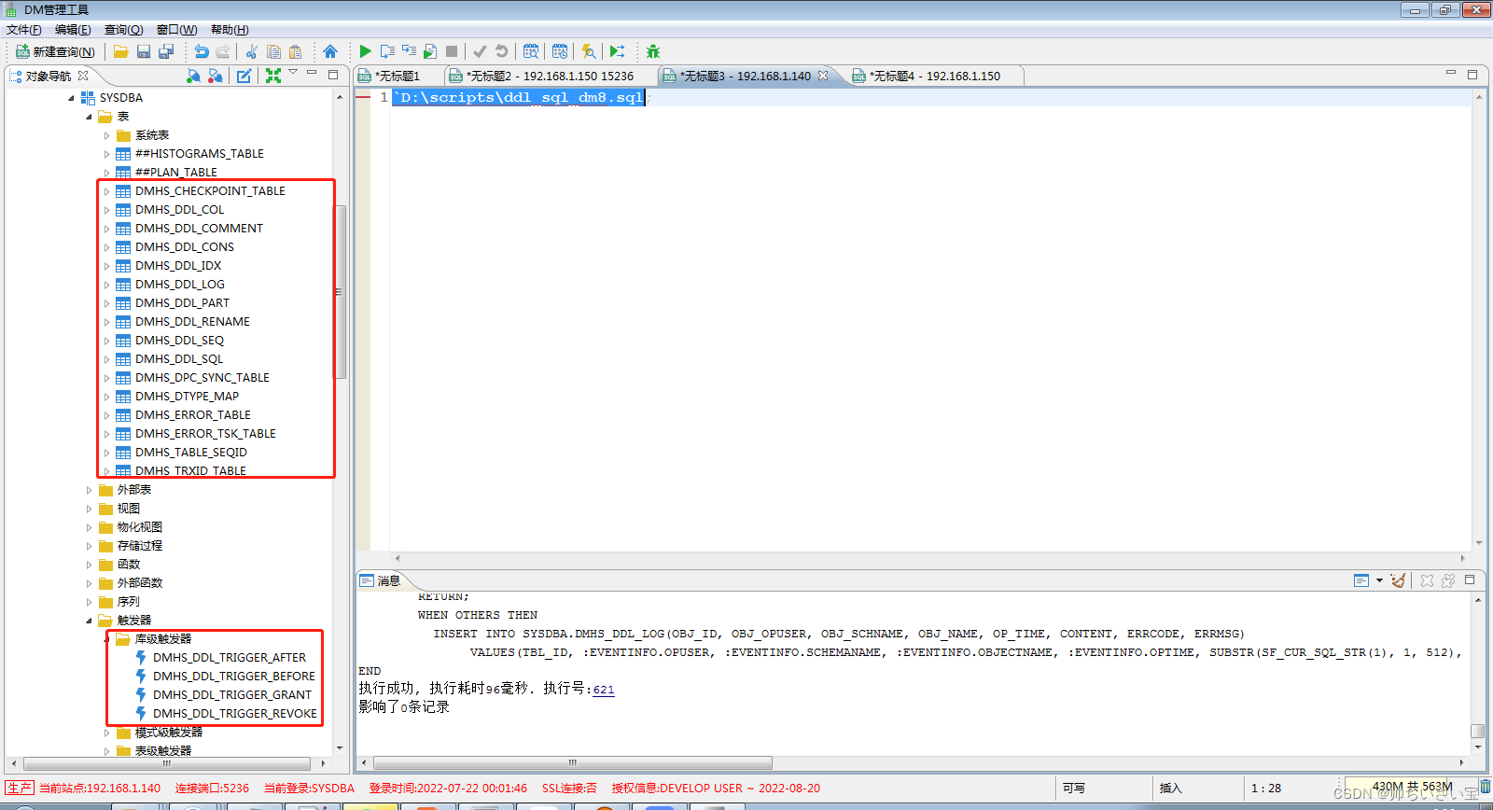Open the 查询(Q) menu
Screen dimensions: 1493x810
[x=123, y=30]
